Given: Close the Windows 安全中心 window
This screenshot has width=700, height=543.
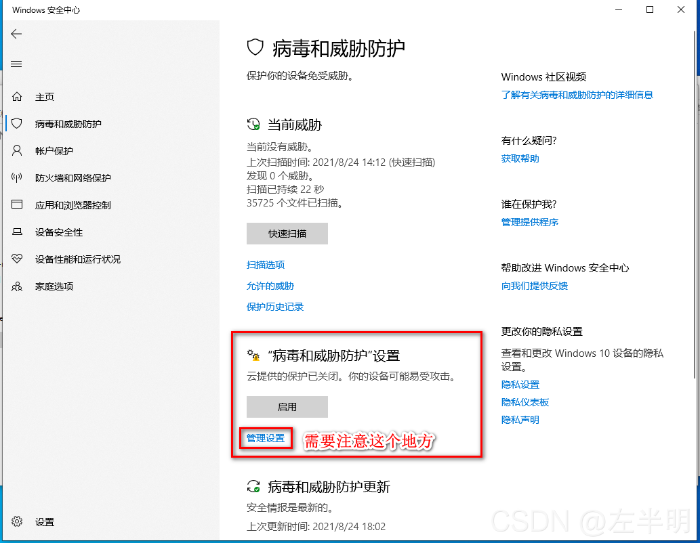Looking at the screenshot, I should 681,9.
